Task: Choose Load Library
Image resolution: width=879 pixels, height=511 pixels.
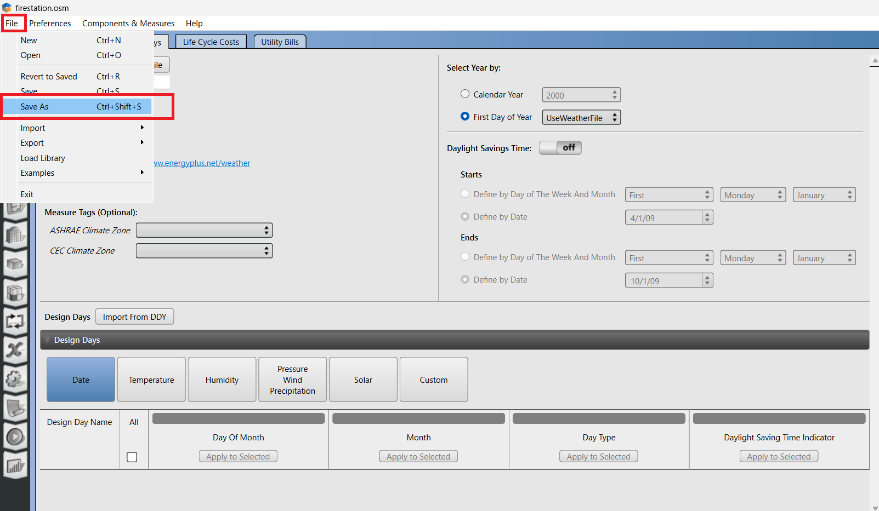Action: pyautogui.click(x=77, y=158)
